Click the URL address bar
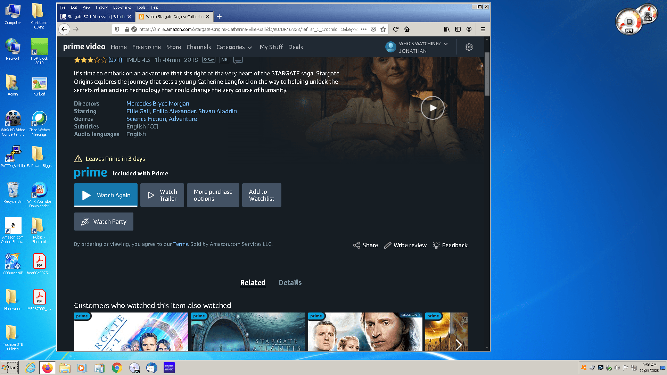 click(248, 29)
